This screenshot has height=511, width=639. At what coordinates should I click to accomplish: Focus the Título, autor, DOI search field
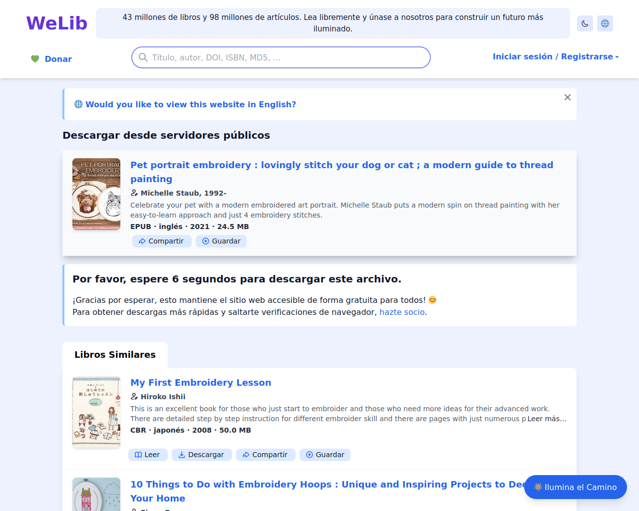281,57
